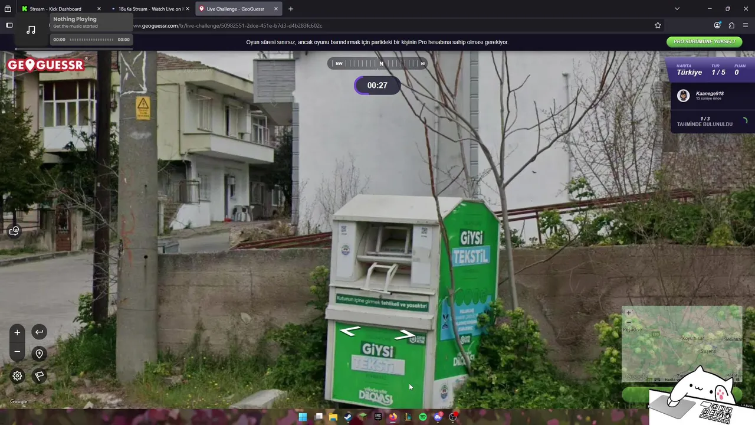Open Spotify from the taskbar
The image size is (755, 425).
423,417
